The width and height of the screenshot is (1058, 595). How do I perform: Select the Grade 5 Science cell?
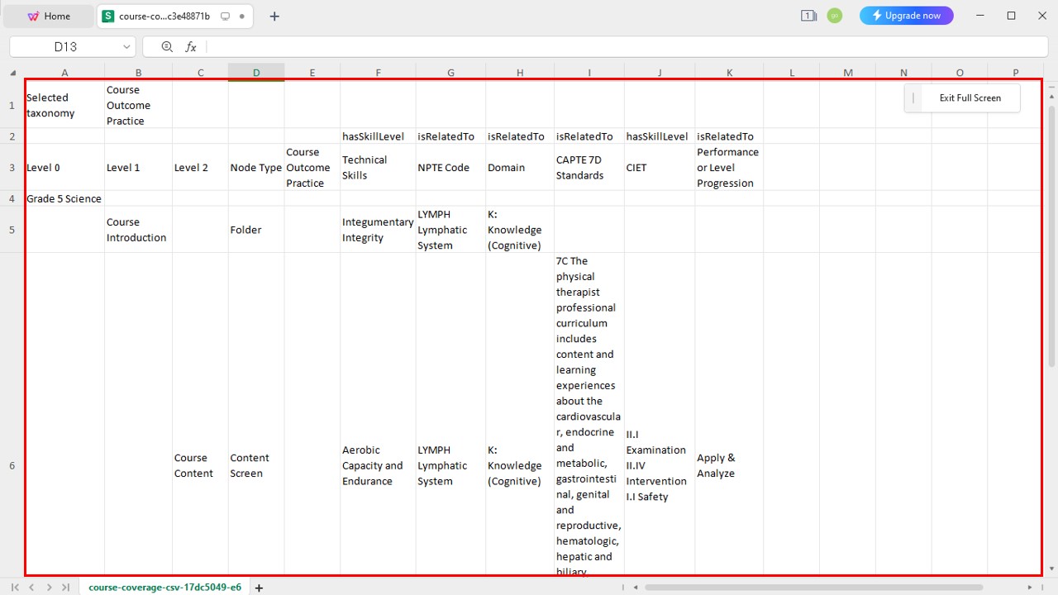(64, 198)
